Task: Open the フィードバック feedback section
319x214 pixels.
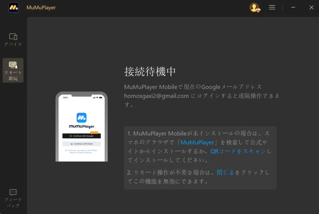Action: coord(13,198)
